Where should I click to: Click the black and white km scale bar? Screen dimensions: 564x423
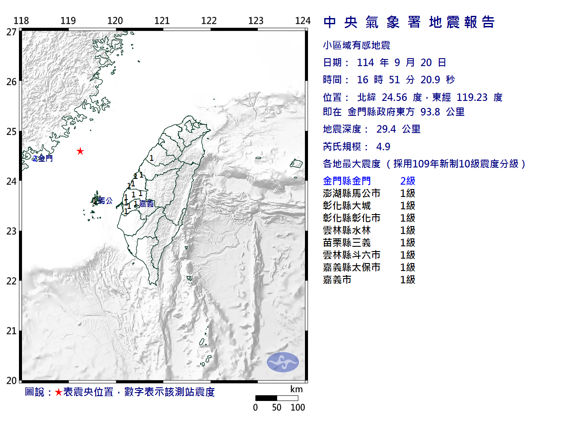[276, 398]
